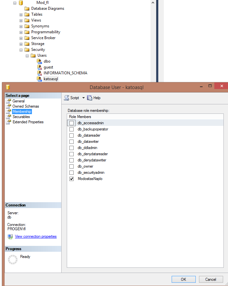Screen dimensions: 228x286
Task: Click the Views folder icon
Action: pyautogui.click(x=27, y=20)
